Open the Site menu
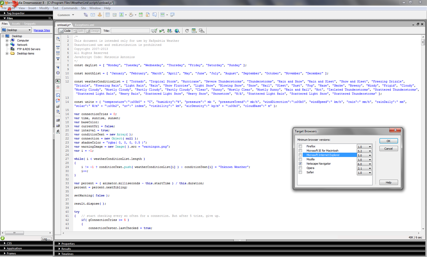The width and height of the screenshot is (427, 257). [x=83, y=8]
